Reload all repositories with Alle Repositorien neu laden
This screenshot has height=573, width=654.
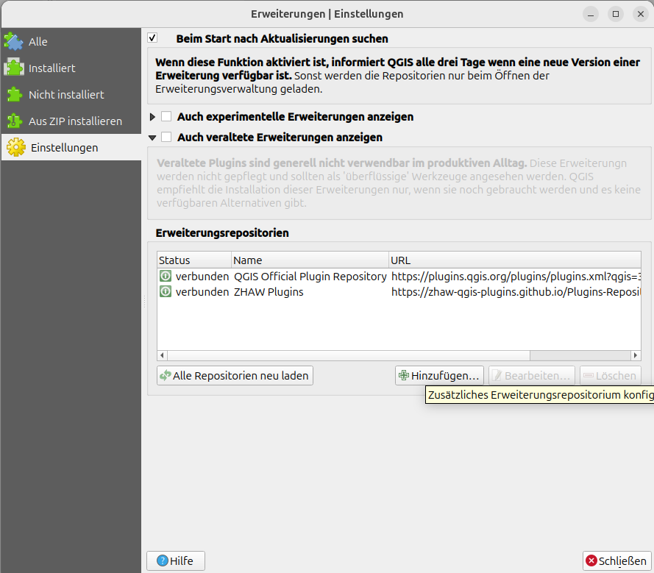pyautogui.click(x=235, y=375)
